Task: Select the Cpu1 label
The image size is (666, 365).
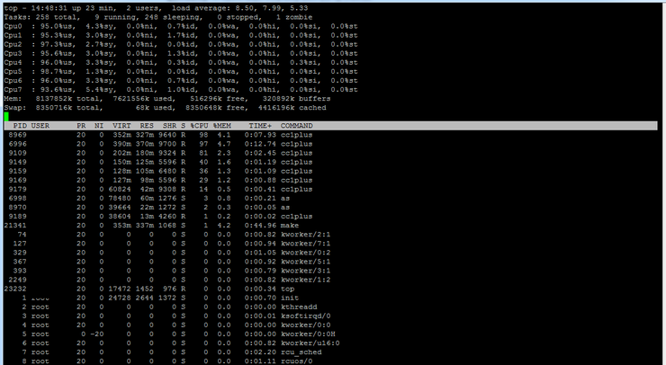Action: (13, 35)
